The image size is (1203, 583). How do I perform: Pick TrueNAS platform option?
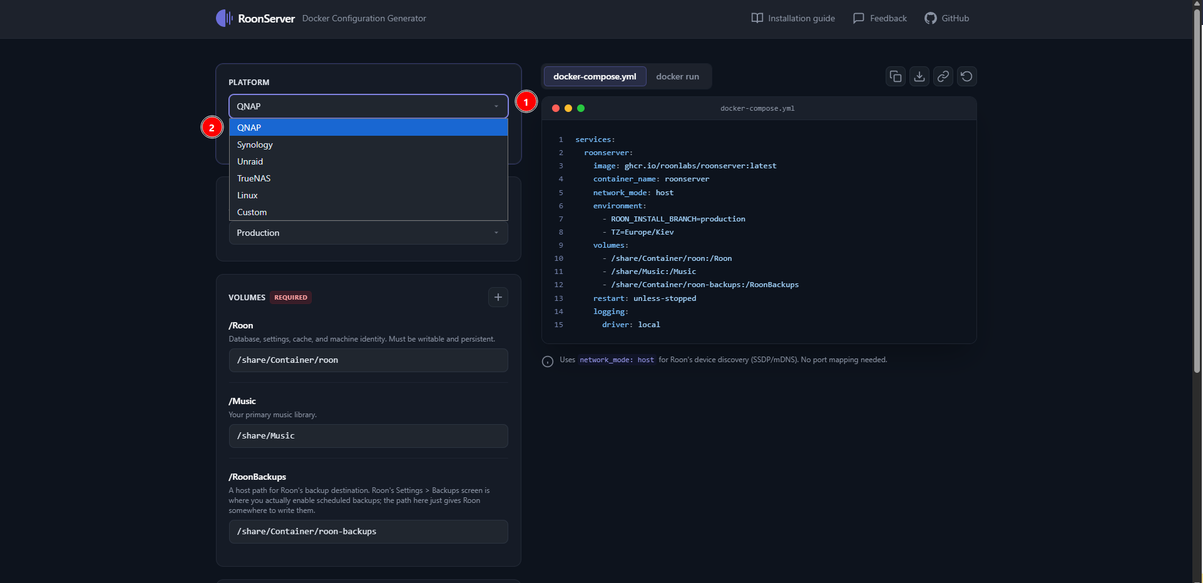pyautogui.click(x=253, y=178)
